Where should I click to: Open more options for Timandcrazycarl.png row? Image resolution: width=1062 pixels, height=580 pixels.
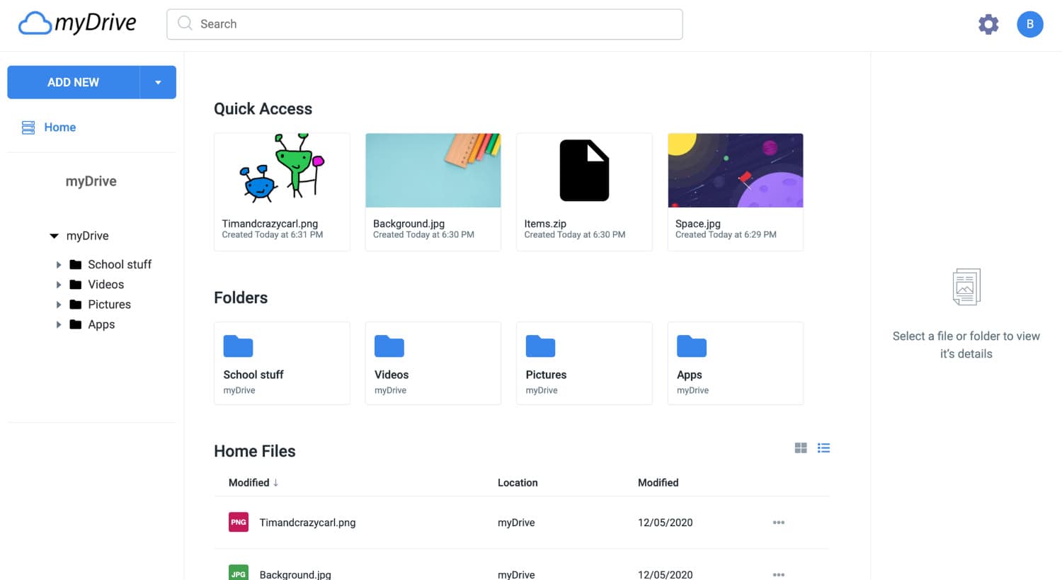pos(779,523)
